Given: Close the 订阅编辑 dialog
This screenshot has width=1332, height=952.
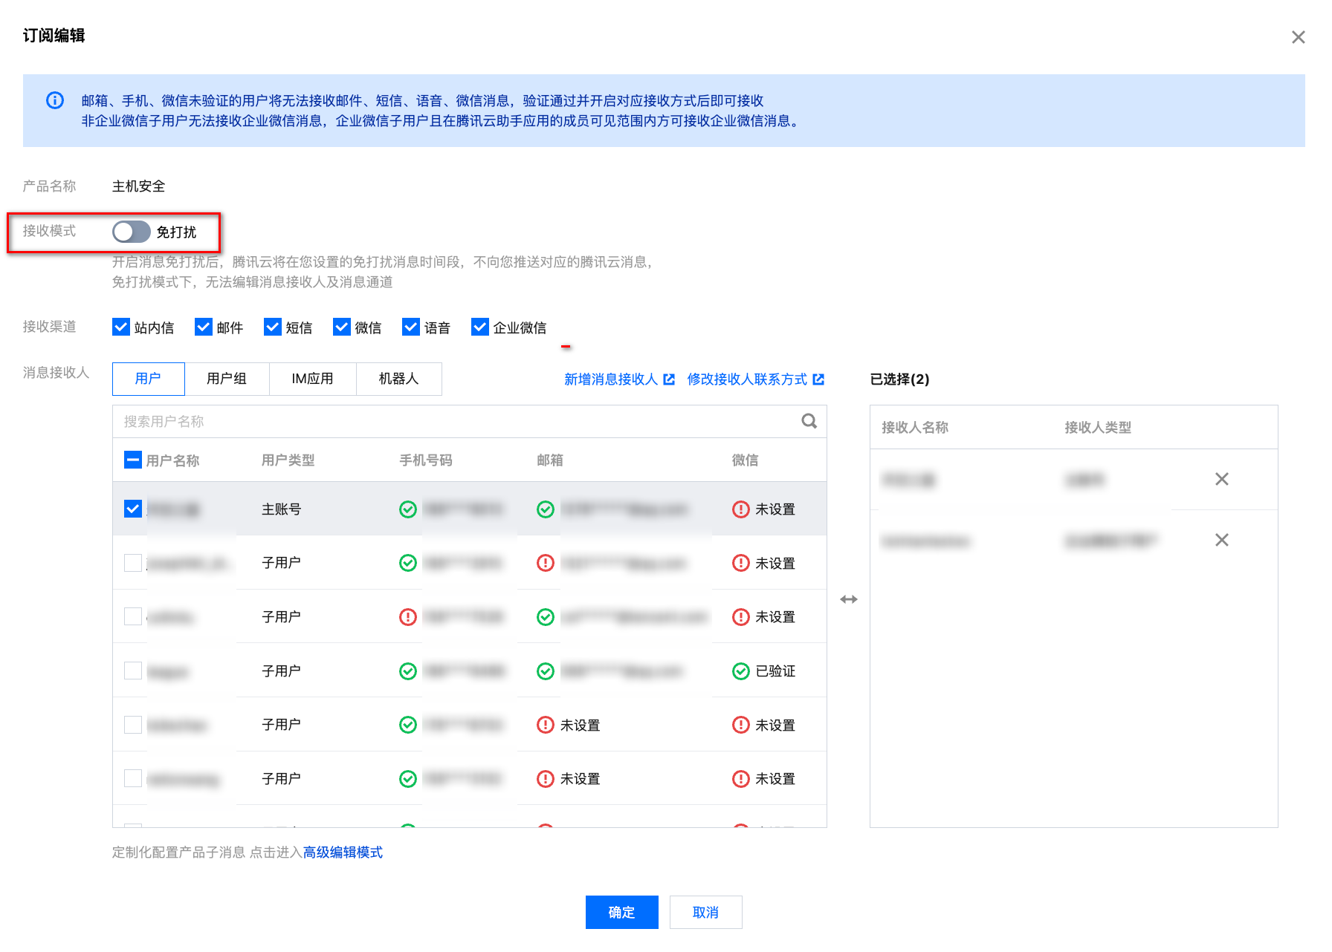Looking at the screenshot, I should pyautogui.click(x=1298, y=37).
